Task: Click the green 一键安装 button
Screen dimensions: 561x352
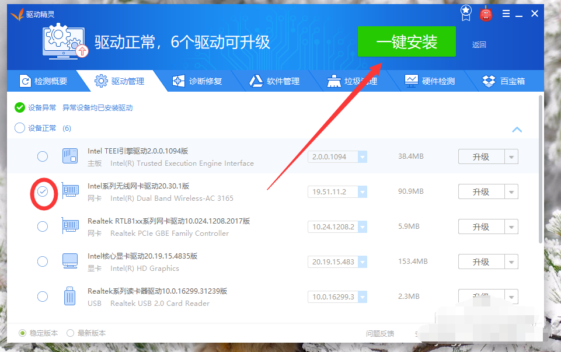Action: (x=407, y=41)
